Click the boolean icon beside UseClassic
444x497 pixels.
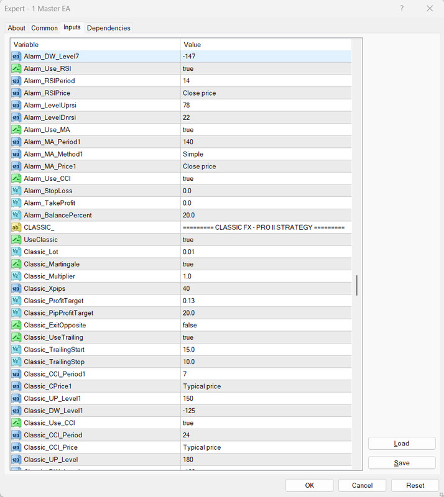(16, 240)
